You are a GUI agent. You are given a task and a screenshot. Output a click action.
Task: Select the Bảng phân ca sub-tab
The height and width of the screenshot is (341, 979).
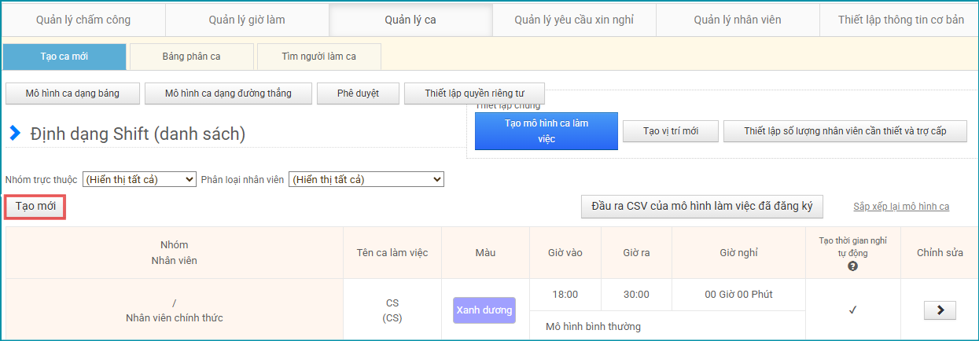[191, 57]
